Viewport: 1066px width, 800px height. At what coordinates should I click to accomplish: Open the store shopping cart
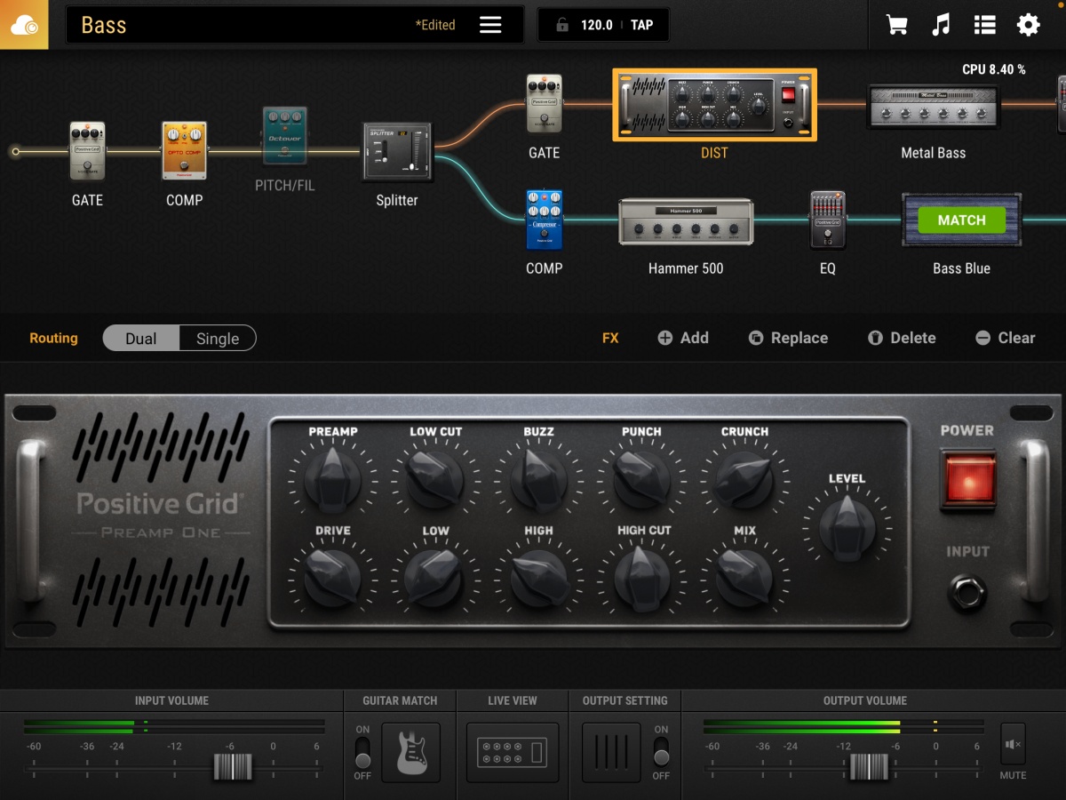coord(897,25)
